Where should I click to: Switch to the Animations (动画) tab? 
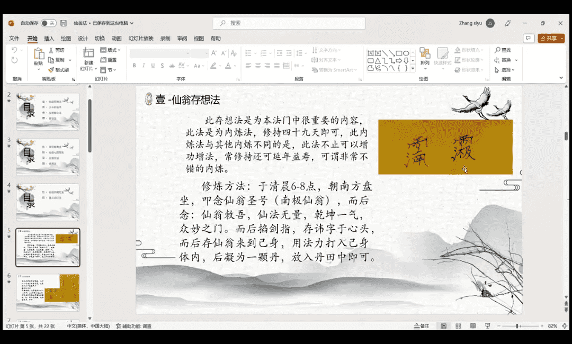click(117, 39)
